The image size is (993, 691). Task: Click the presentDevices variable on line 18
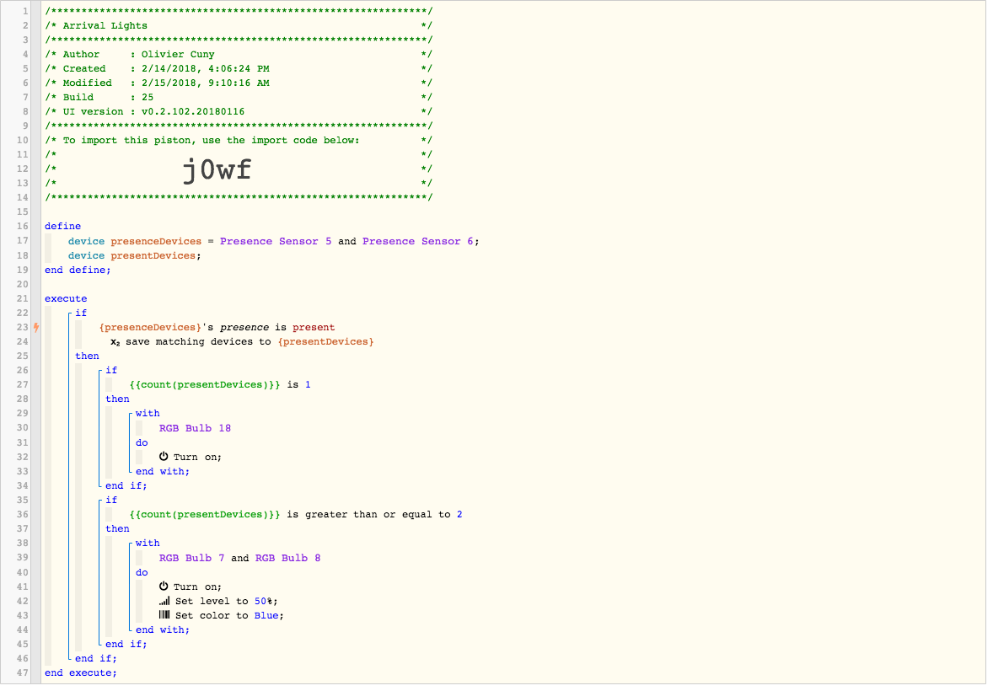[154, 257]
